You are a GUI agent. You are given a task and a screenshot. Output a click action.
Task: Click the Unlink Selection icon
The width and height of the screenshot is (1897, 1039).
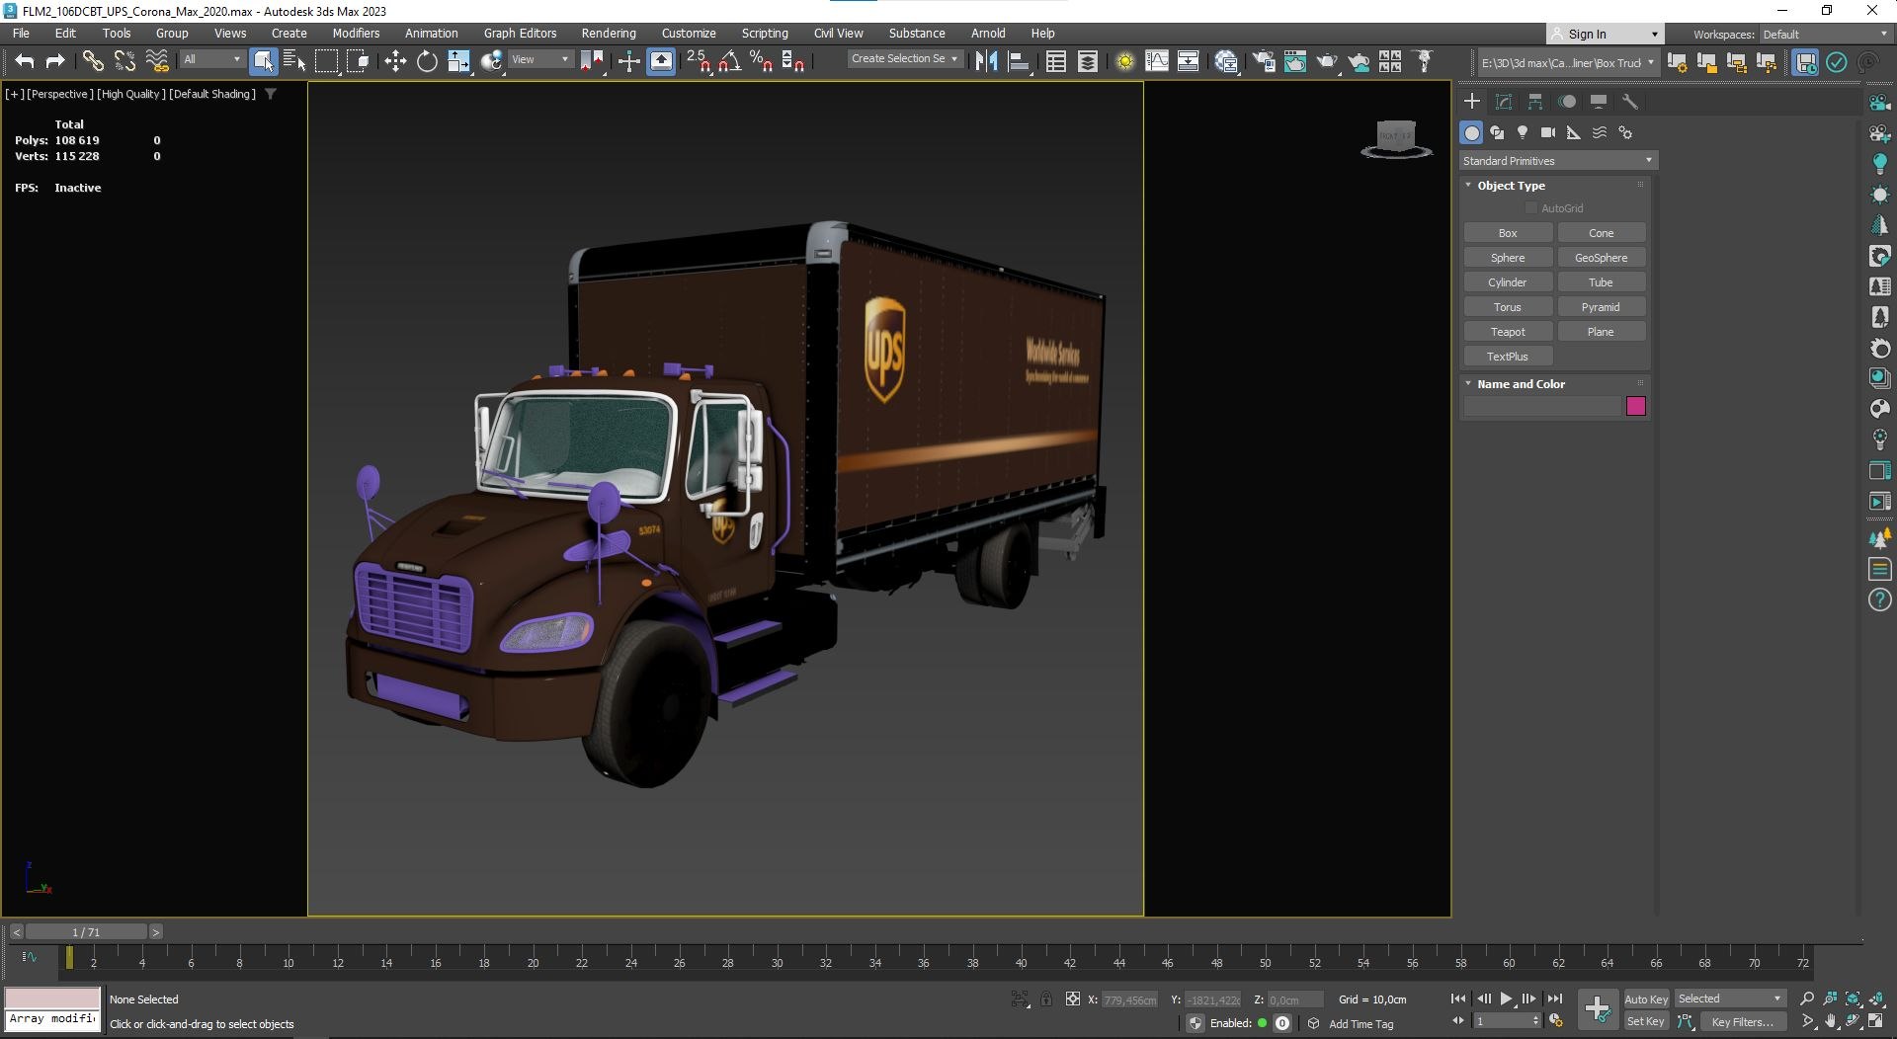point(124,61)
